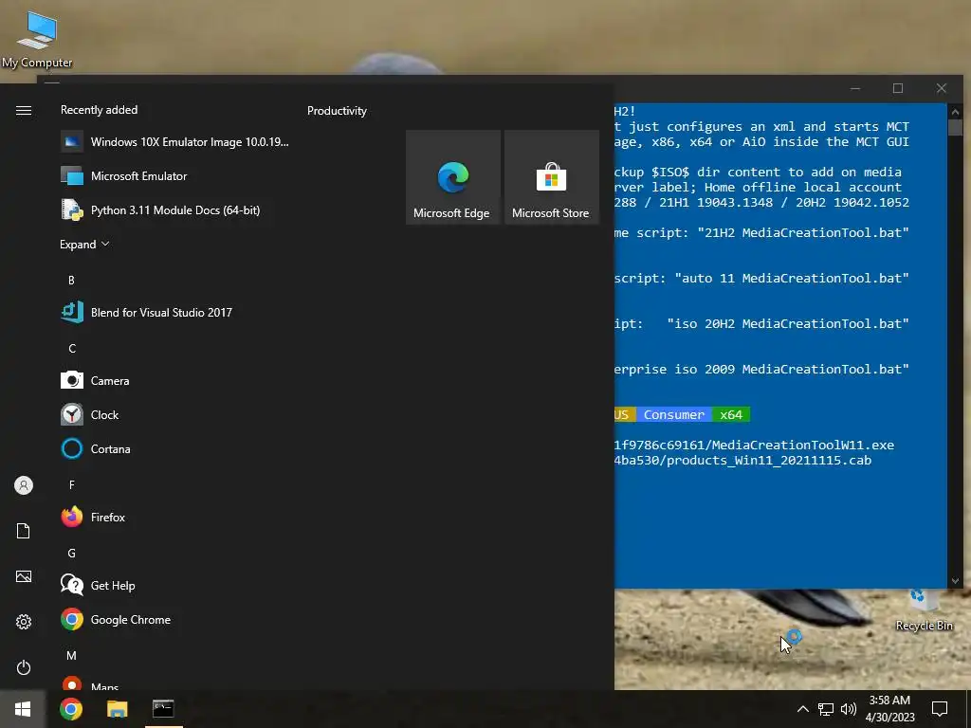Launch Firefox from the app list
The image size is (971, 728).
point(175,517)
